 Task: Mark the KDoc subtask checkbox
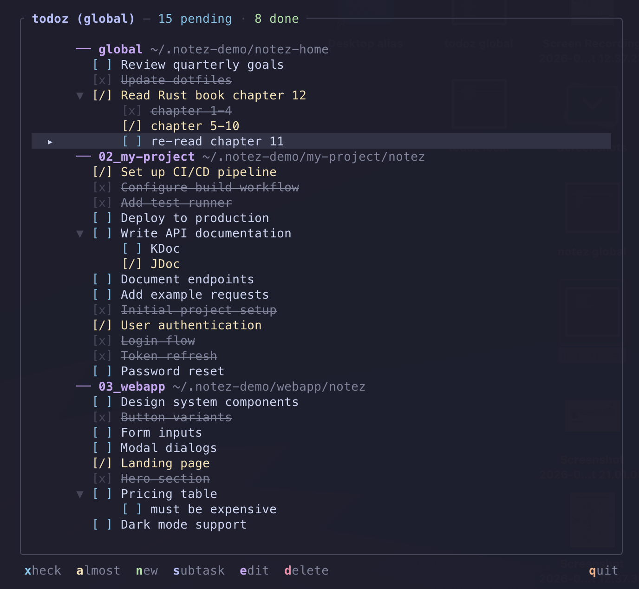click(x=132, y=249)
